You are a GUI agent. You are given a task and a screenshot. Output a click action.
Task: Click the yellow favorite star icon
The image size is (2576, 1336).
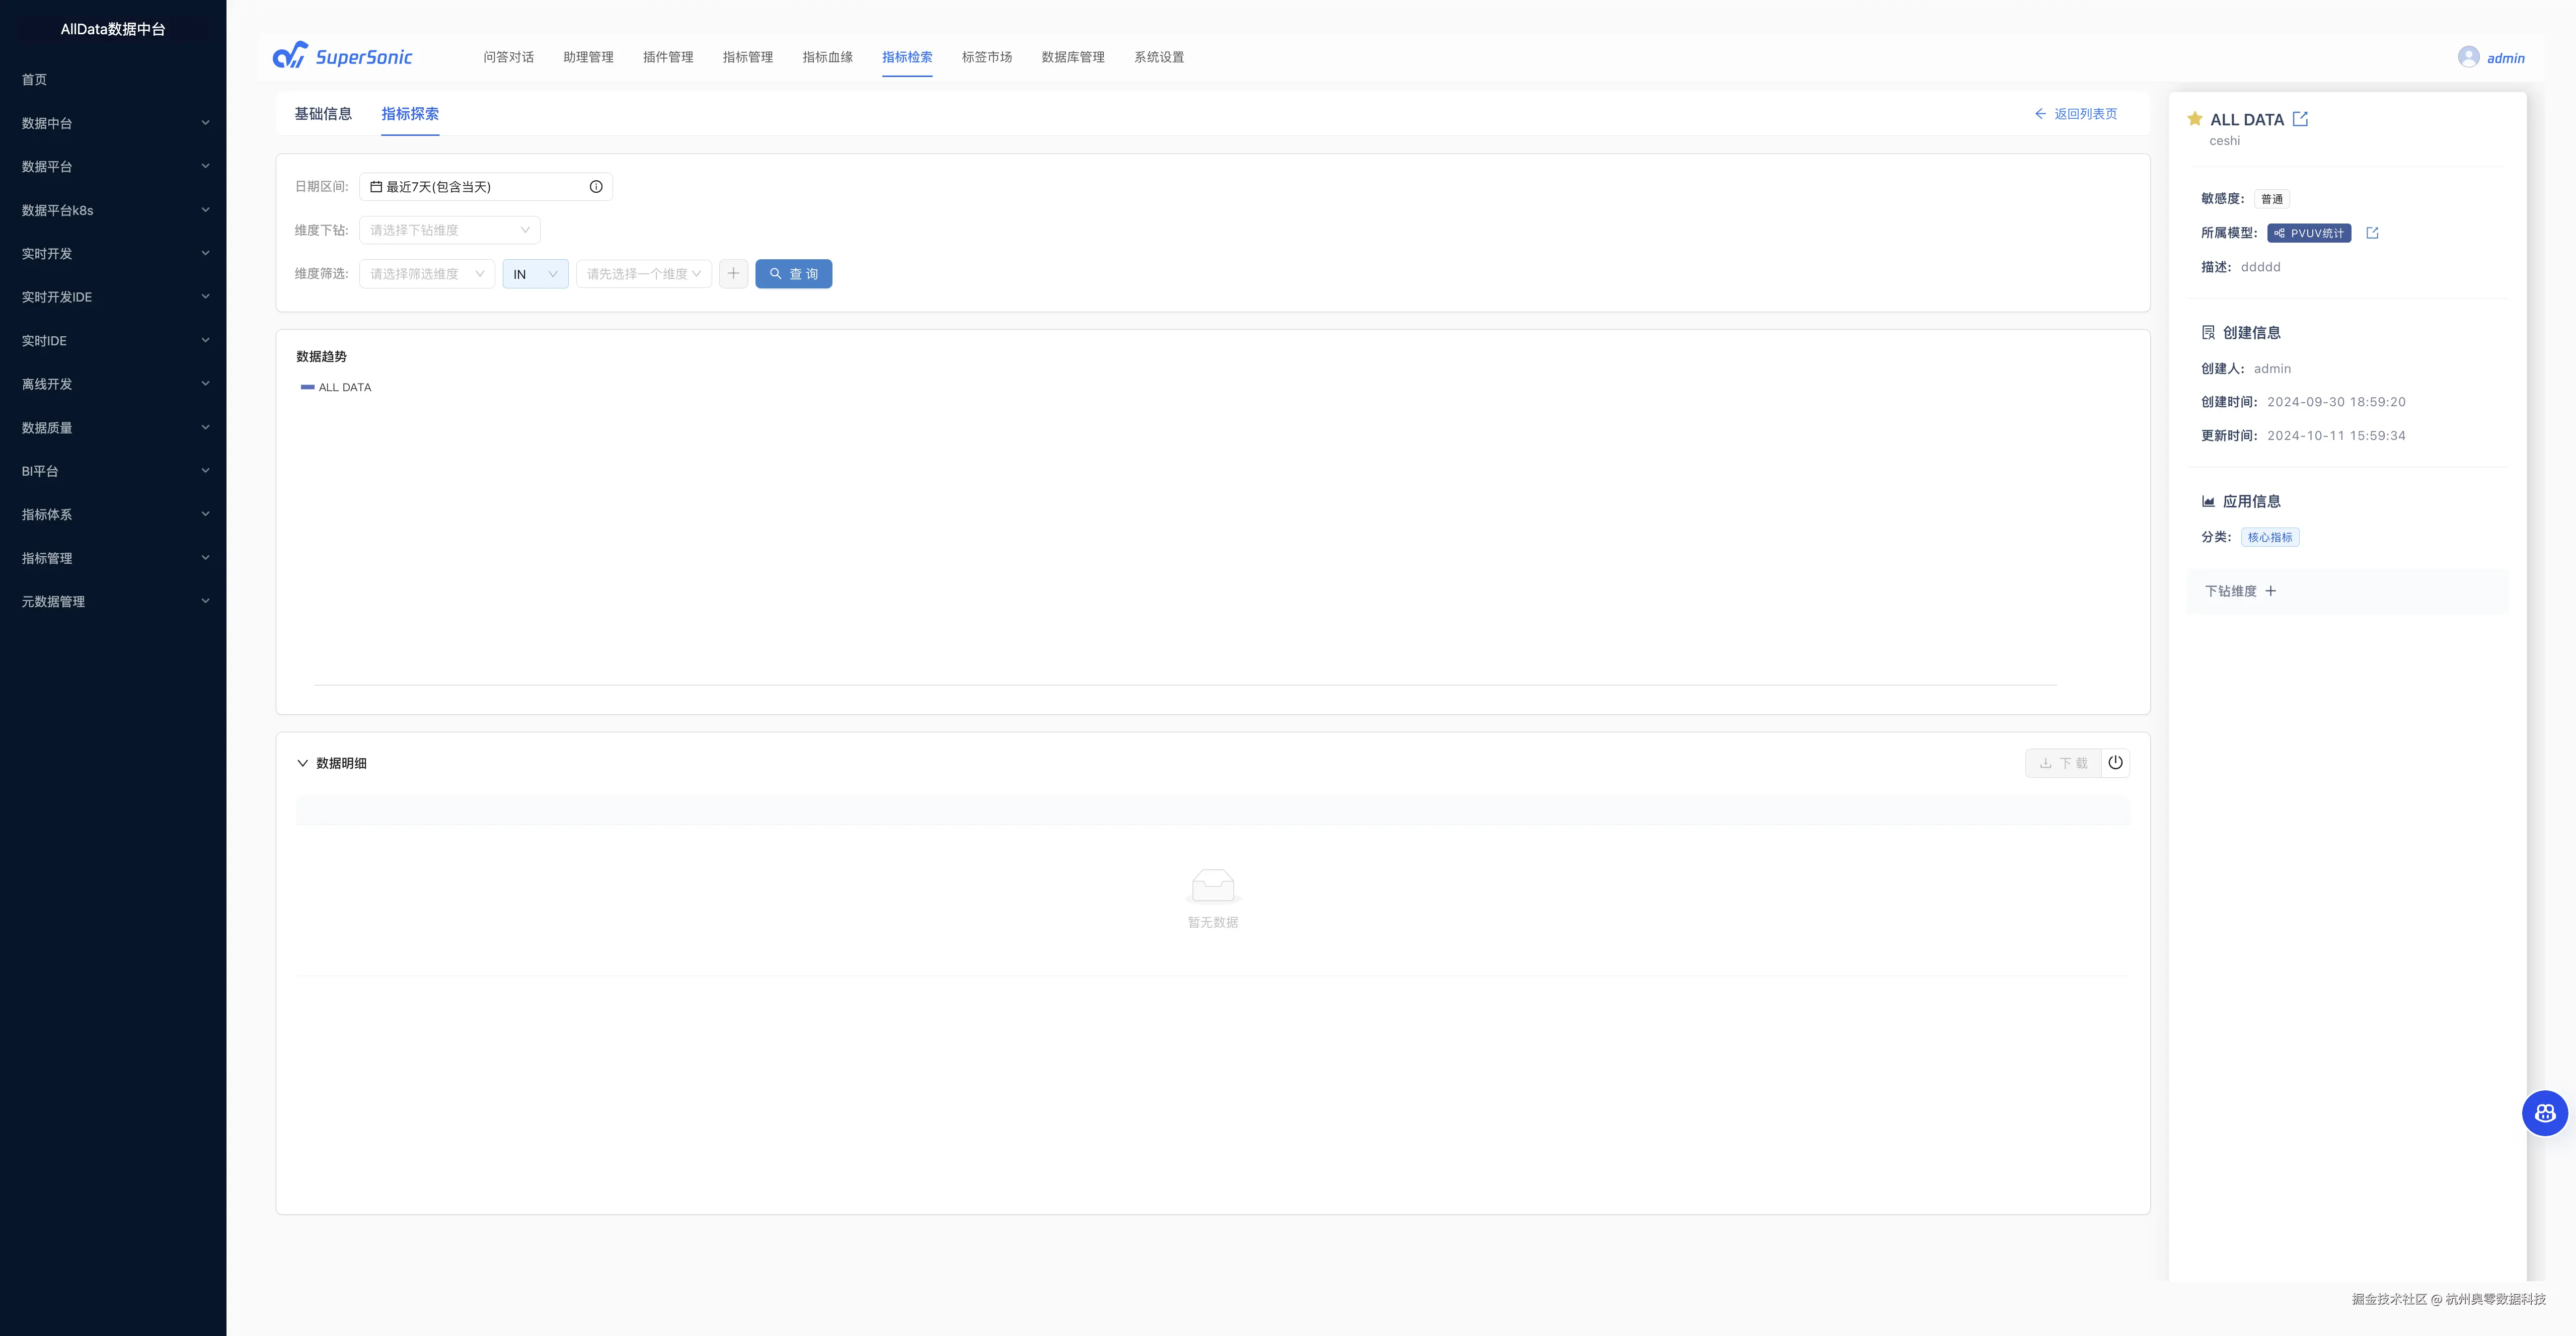[2194, 119]
